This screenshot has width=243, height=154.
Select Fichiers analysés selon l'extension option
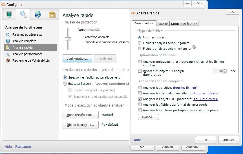(140, 49)
